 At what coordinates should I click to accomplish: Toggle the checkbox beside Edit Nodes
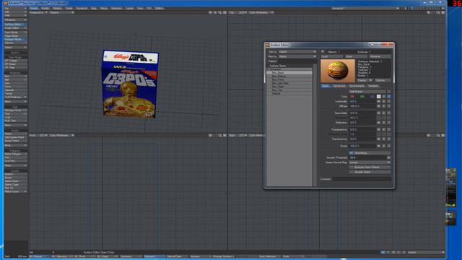pyautogui.click(x=389, y=92)
